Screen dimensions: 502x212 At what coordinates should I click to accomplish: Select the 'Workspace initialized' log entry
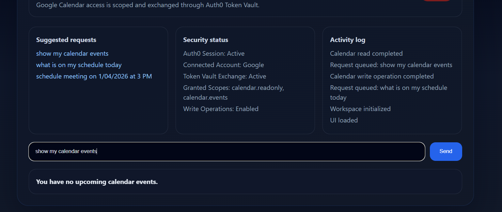pyautogui.click(x=360, y=109)
